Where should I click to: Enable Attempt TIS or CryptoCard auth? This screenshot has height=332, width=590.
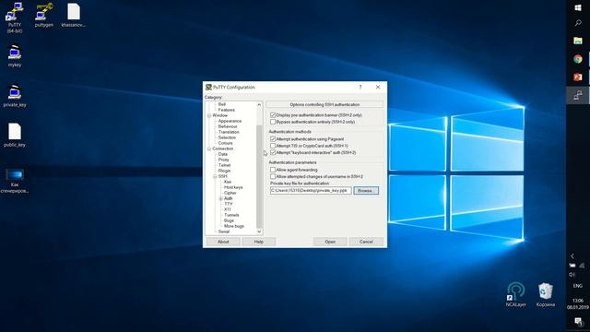coord(273,146)
